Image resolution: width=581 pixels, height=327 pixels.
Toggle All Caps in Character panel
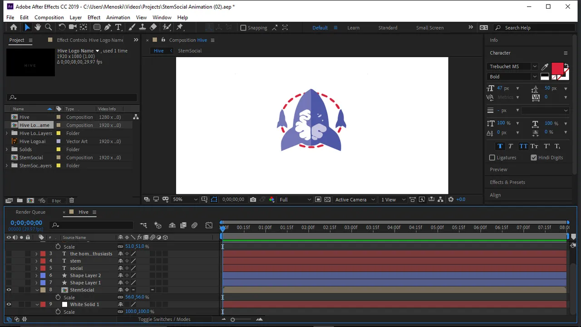click(523, 146)
